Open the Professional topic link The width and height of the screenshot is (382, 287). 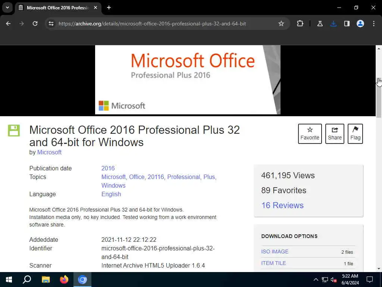pos(184,177)
